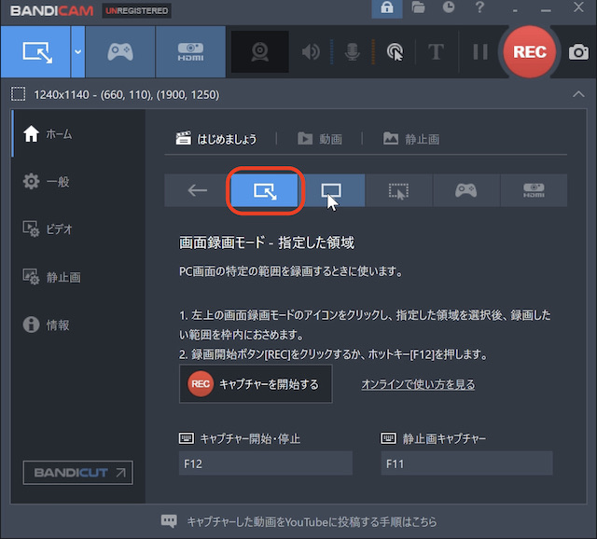Click the F11 still capture hotkey field
Viewport: 597px width, 539px height.
coord(466,463)
